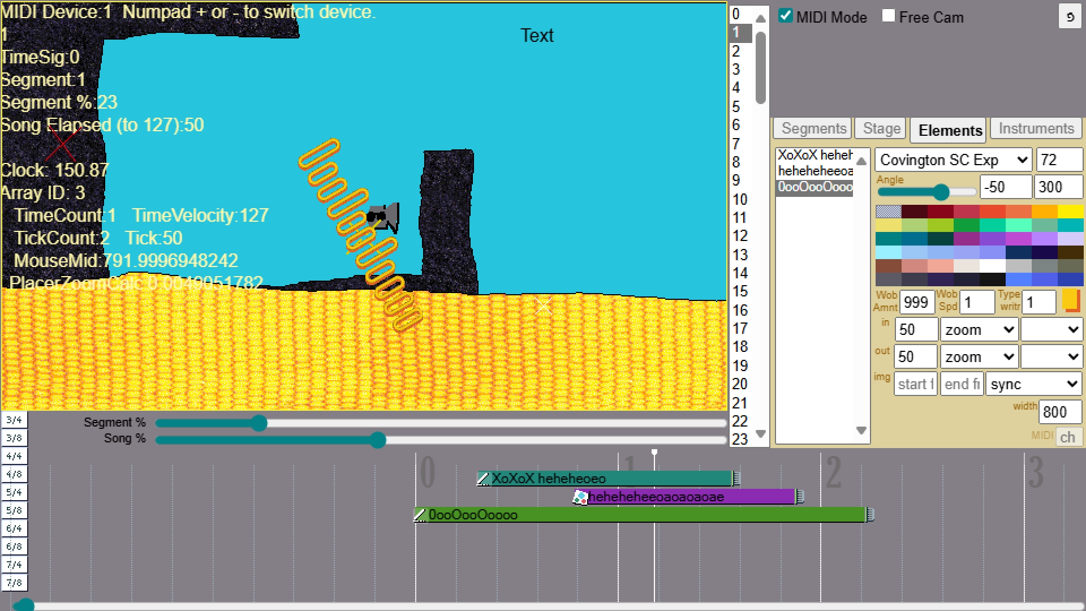Viewport: 1086px width, 611px height.
Task: Switch to the Segments tab
Action: tap(813, 129)
